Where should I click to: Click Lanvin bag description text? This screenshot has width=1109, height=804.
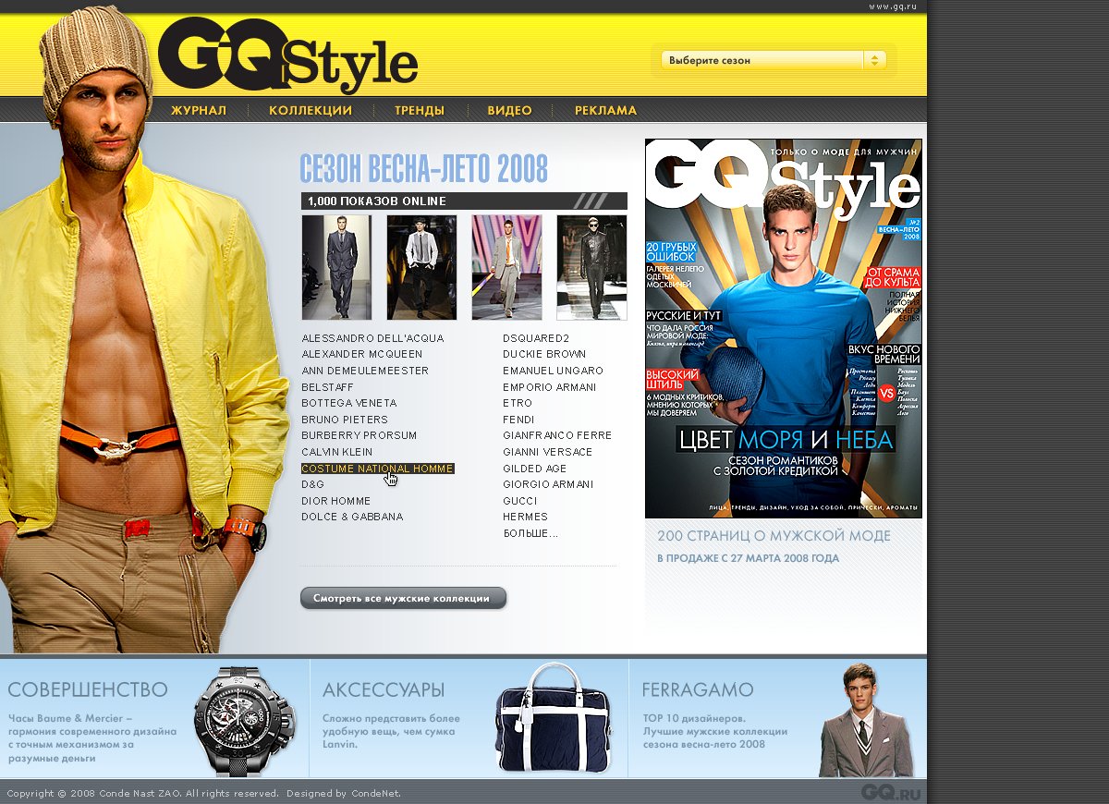(x=391, y=730)
